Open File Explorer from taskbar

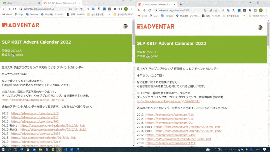[40, 149]
